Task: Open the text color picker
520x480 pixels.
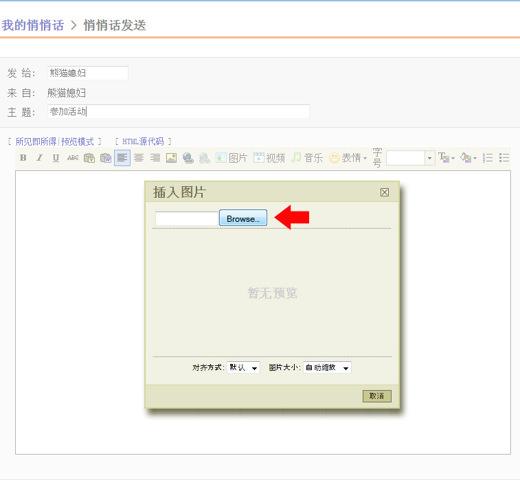Action: (x=446, y=158)
